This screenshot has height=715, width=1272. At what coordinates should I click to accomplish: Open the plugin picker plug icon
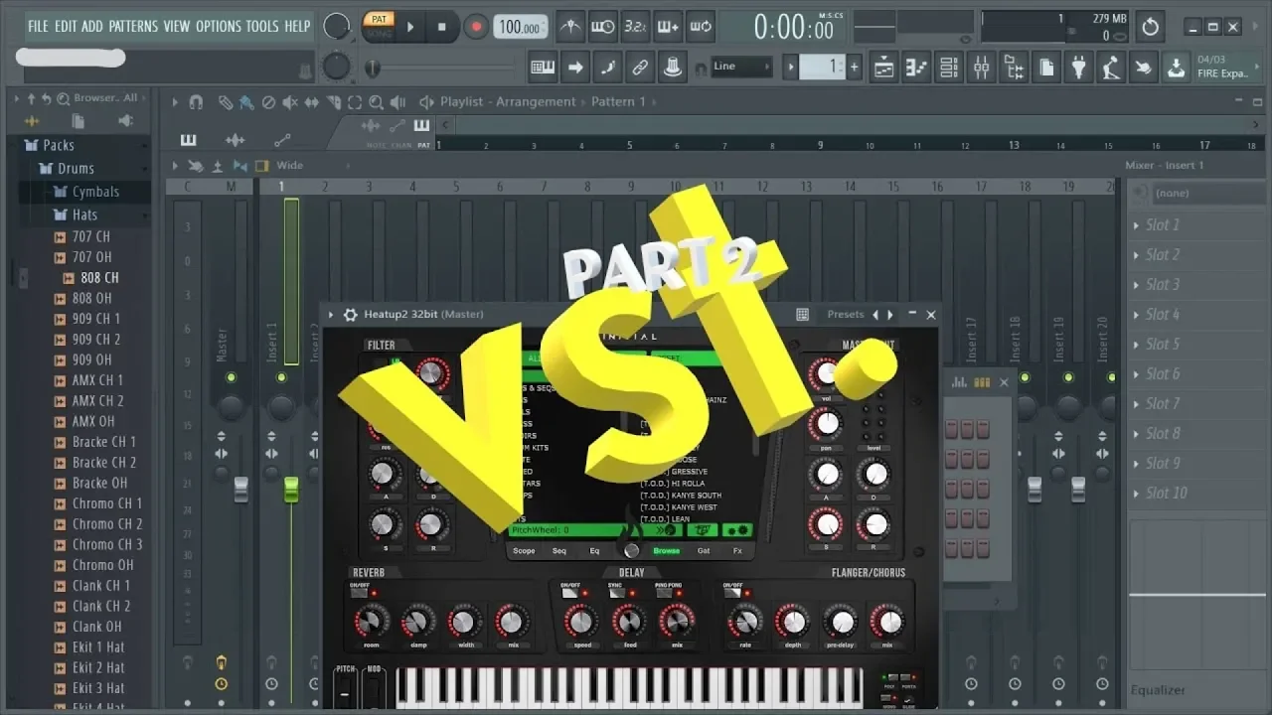pos(1078,68)
